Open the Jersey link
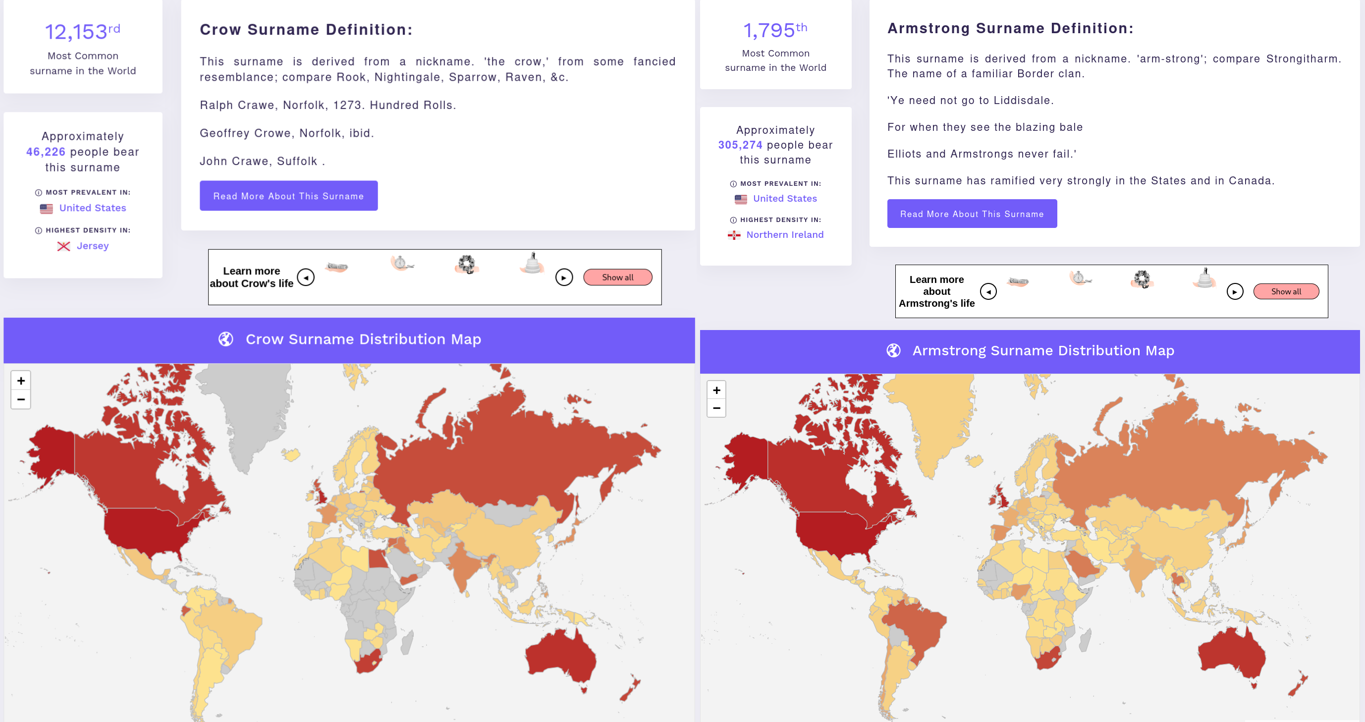Image resolution: width=1365 pixels, height=722 pixels. pyautogui.click(x=93, y=246)
